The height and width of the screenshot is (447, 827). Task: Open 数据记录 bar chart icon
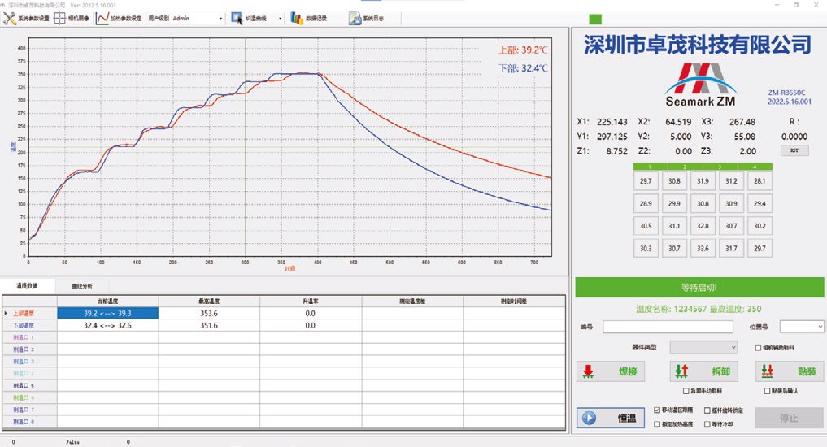pyautogui.click(x=297, y=18)
